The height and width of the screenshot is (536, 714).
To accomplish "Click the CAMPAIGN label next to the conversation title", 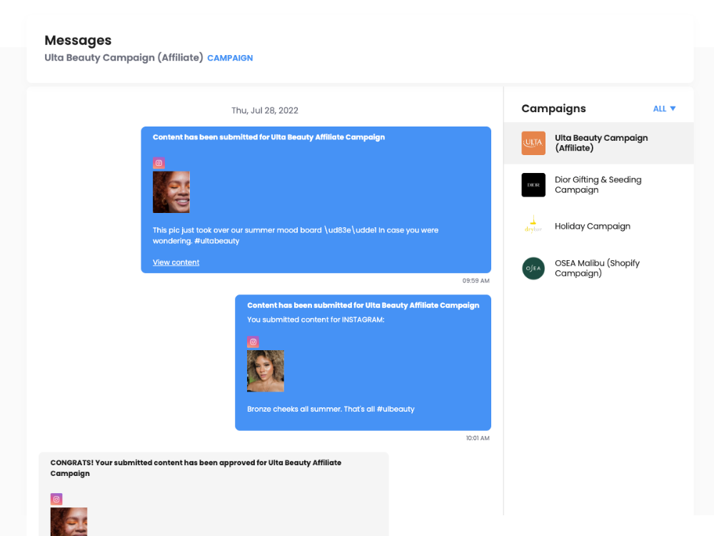I will click(230, 57).
